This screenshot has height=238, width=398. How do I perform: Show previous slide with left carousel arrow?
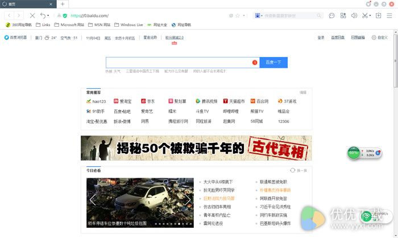pyautogui.click(x=93, y=200)
